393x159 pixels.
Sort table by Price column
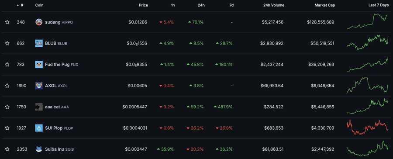(143, 5)
